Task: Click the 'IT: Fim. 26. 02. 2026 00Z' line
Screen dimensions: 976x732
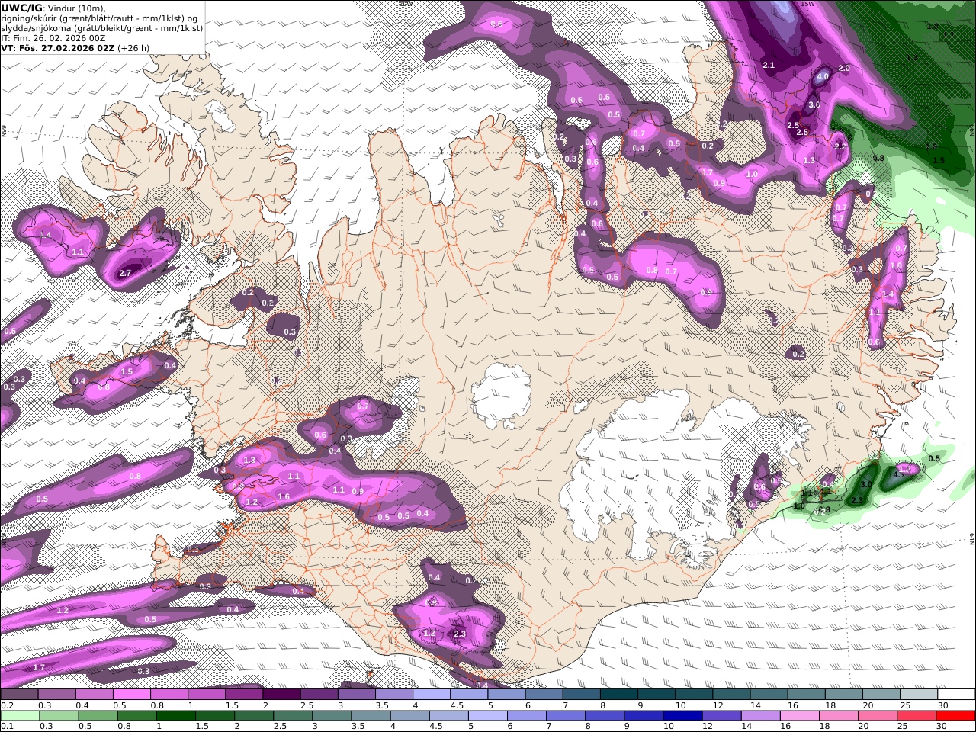Action: [x=53, y=37]
